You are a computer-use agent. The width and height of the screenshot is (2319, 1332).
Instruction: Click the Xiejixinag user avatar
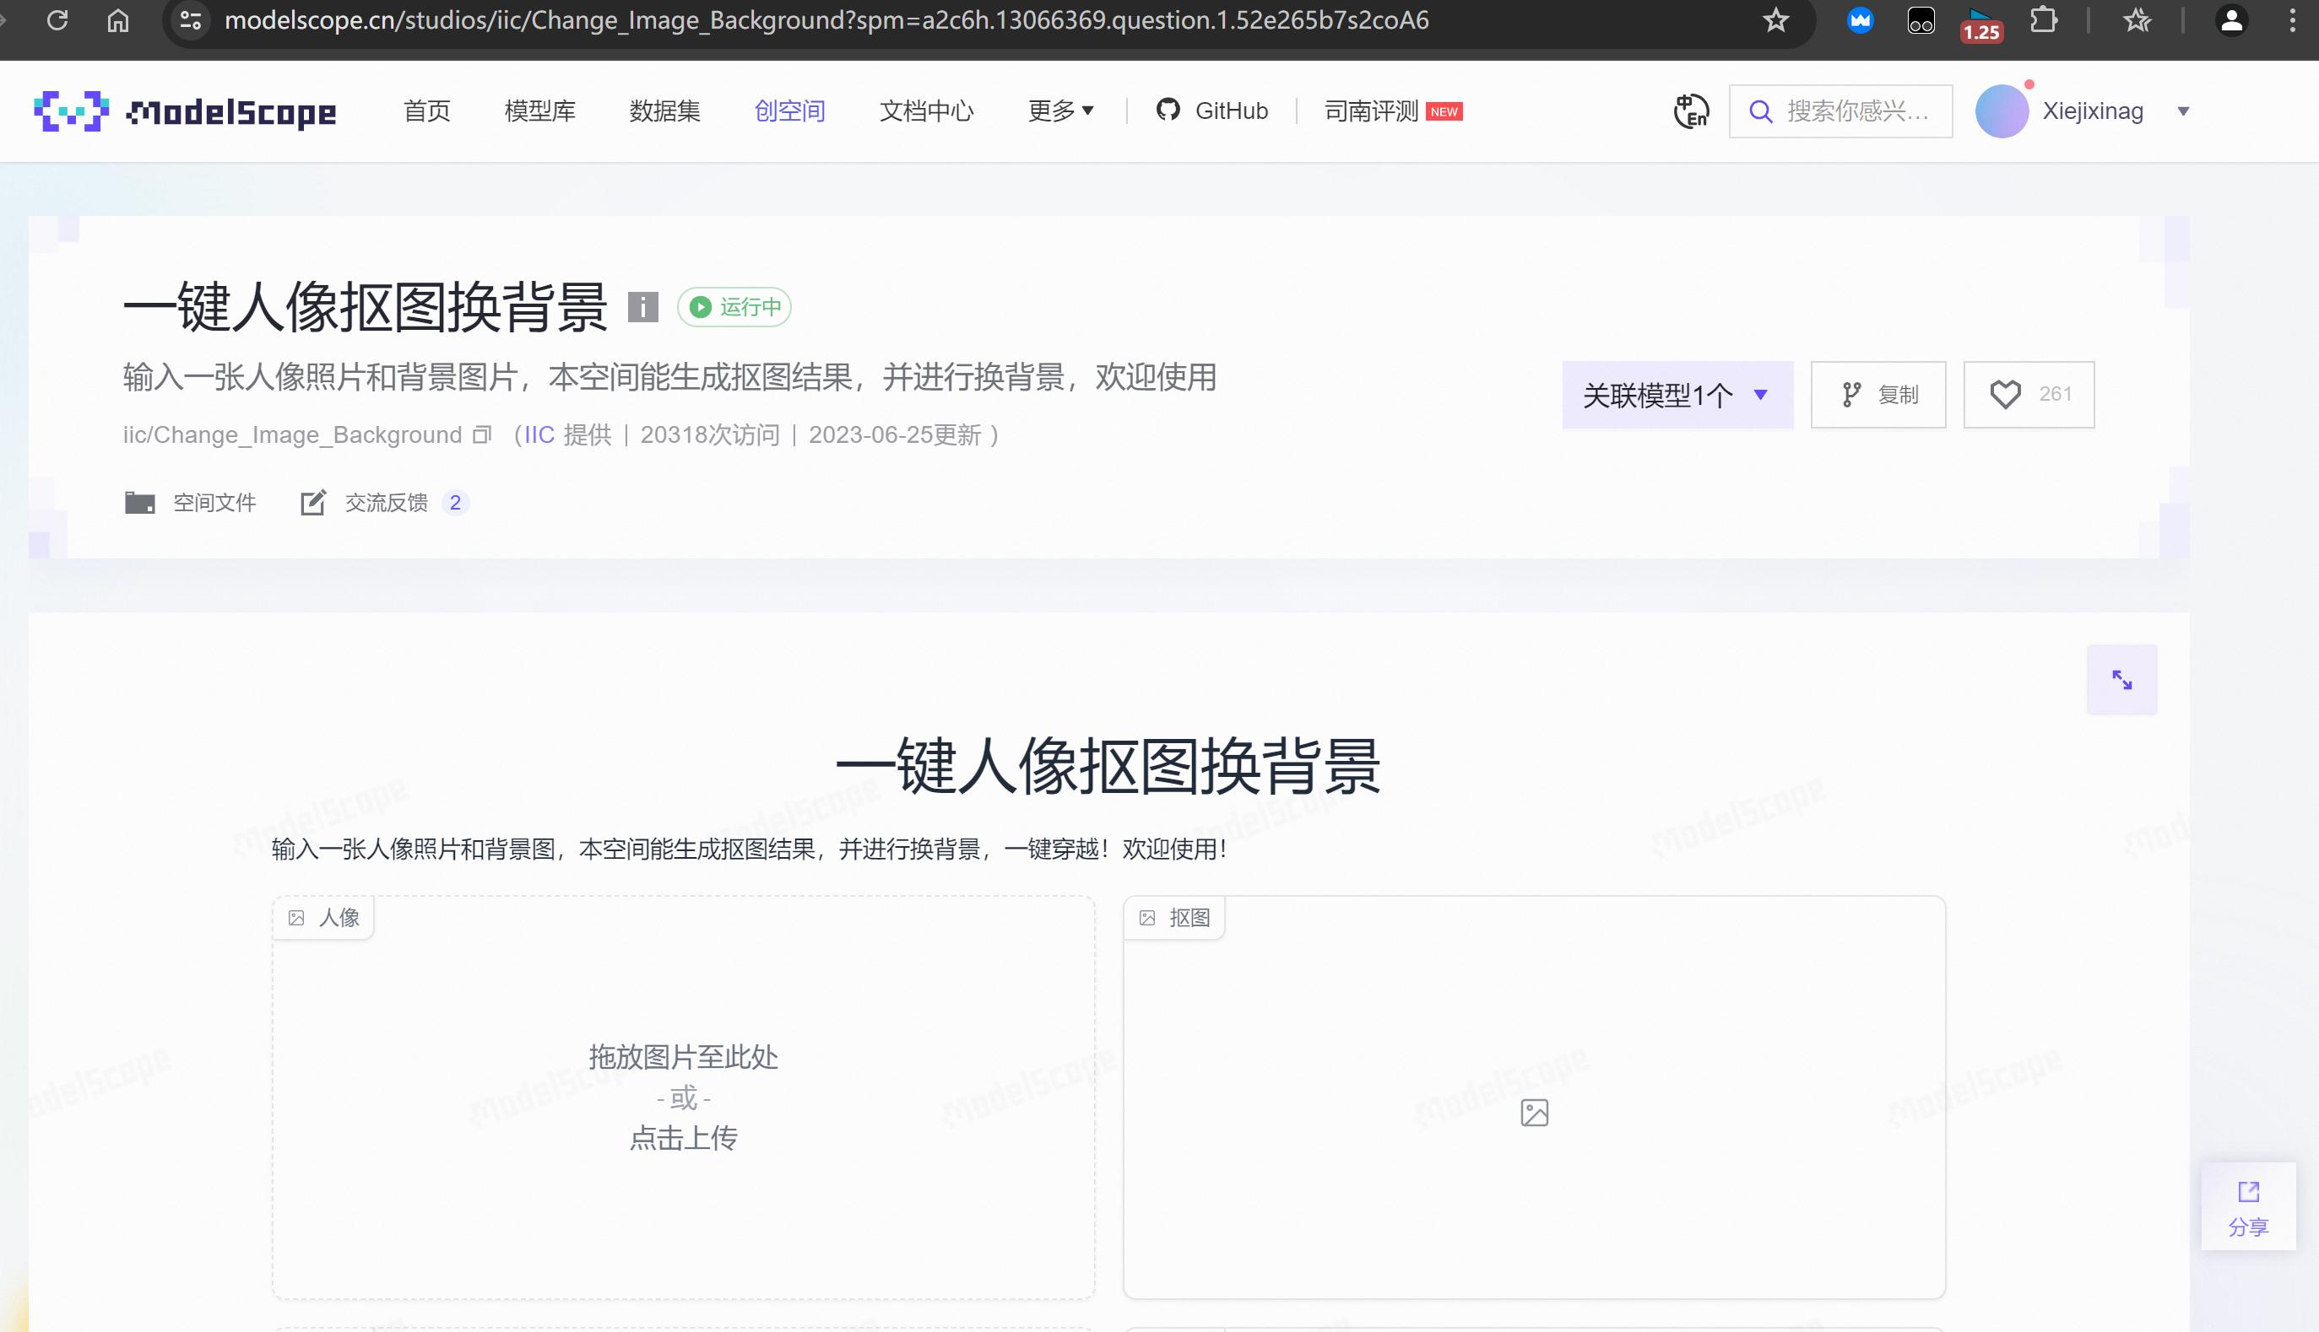[x=2002, y=111]
